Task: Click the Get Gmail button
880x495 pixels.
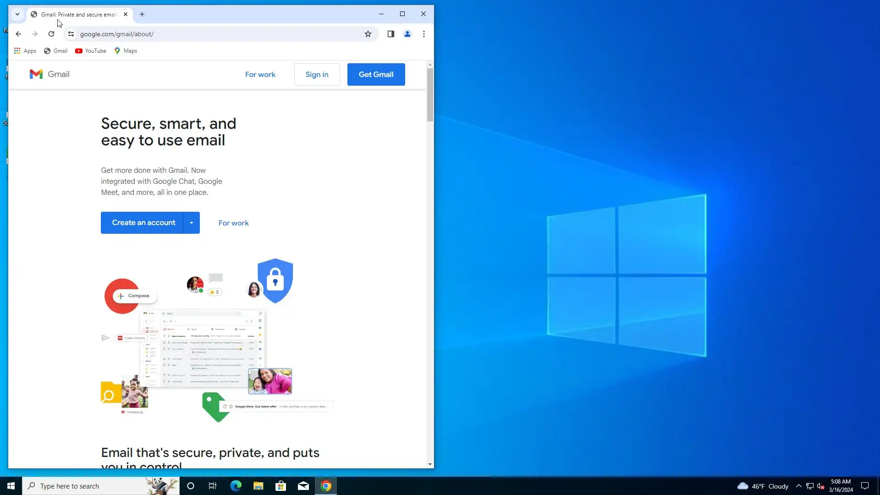Action: [x=376, y=74]
